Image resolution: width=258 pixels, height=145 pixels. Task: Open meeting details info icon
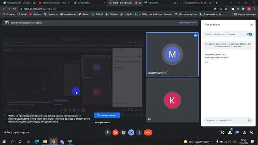223,133
